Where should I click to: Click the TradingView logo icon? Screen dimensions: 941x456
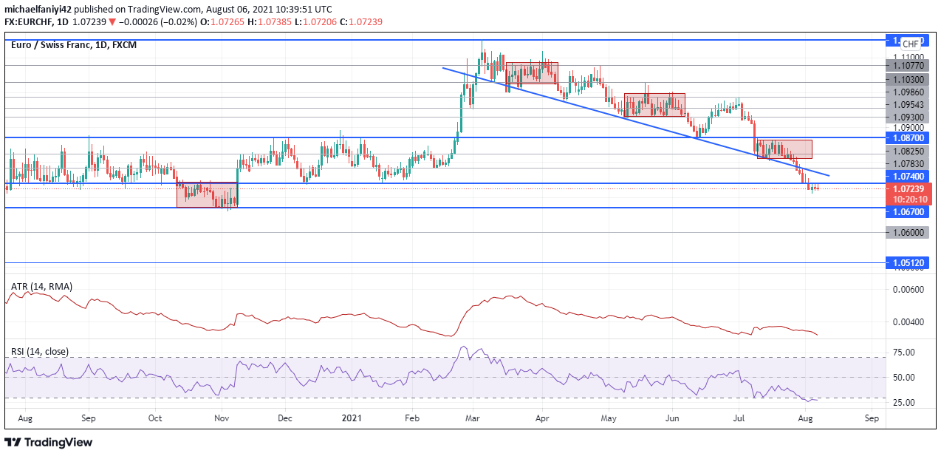(13, 442)
